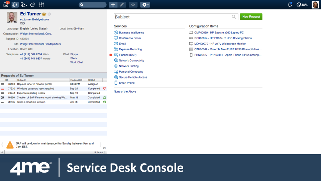The image size is (321, 181).
Task: Click the toolbar search field
Action: coord(93,4)
